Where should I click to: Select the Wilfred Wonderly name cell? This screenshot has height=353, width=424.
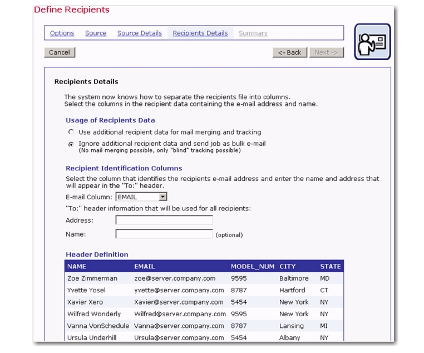tap(94, 314)
